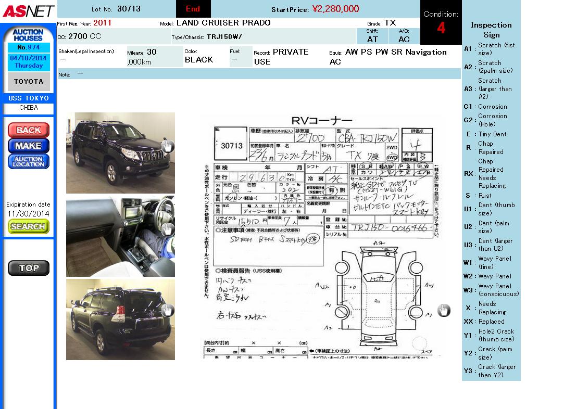Open the Auction Location button
Viewport: 564px width, 409px height.
(29, 161)
